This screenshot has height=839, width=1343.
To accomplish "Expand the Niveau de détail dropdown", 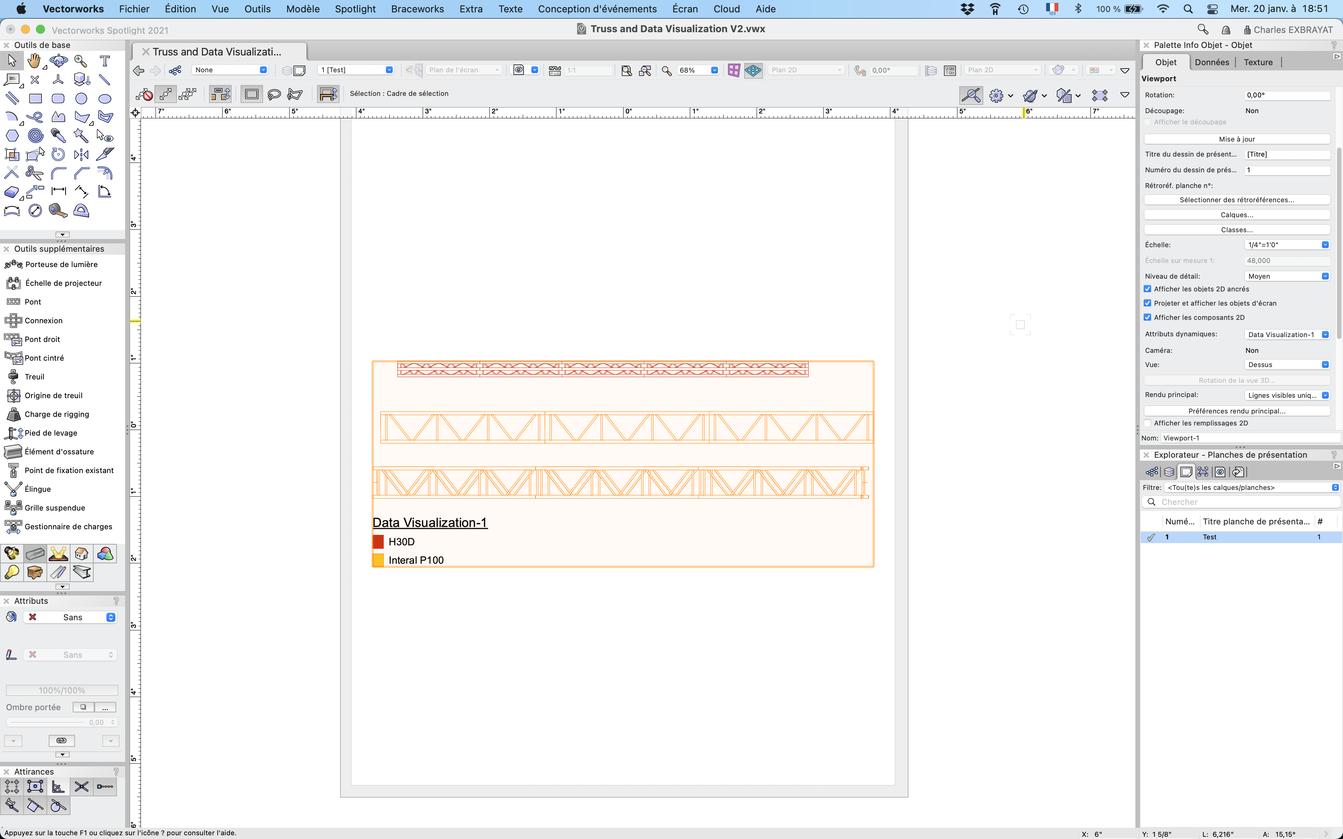I will 1287,276.
